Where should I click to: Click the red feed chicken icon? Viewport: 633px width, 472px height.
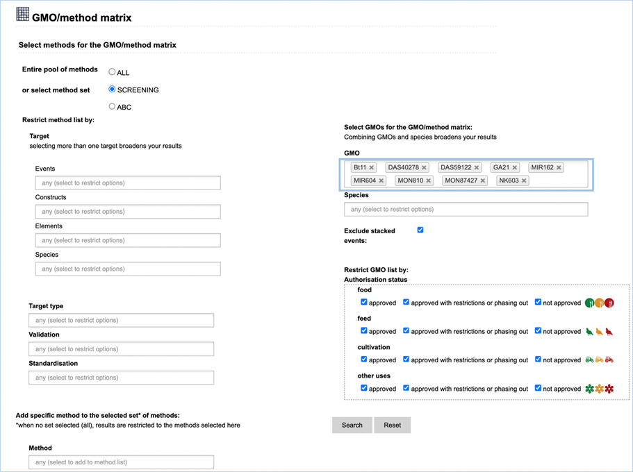click(609, 332)
